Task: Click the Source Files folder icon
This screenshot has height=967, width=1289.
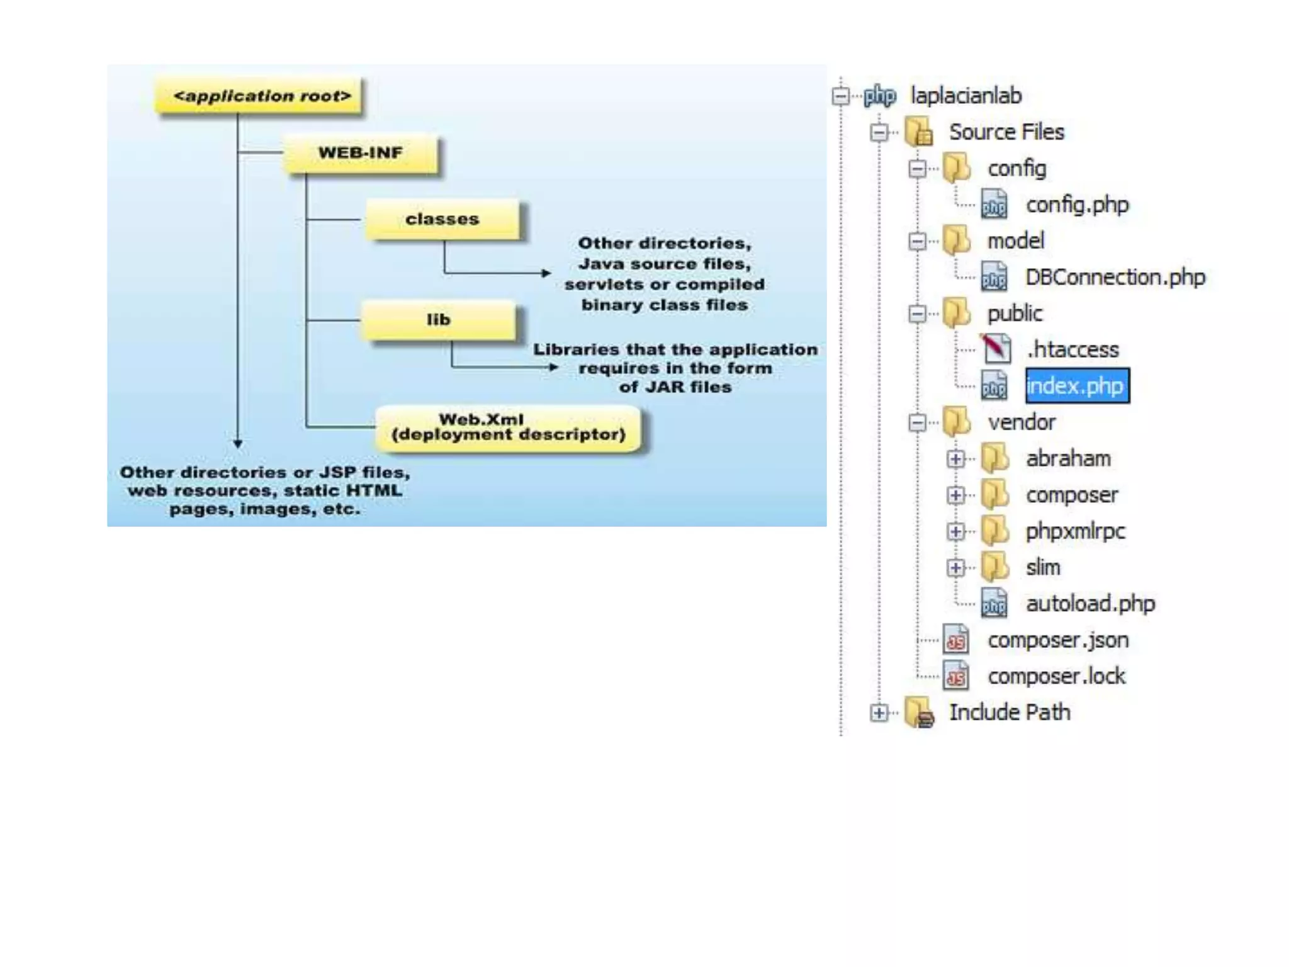Action: 919,132
